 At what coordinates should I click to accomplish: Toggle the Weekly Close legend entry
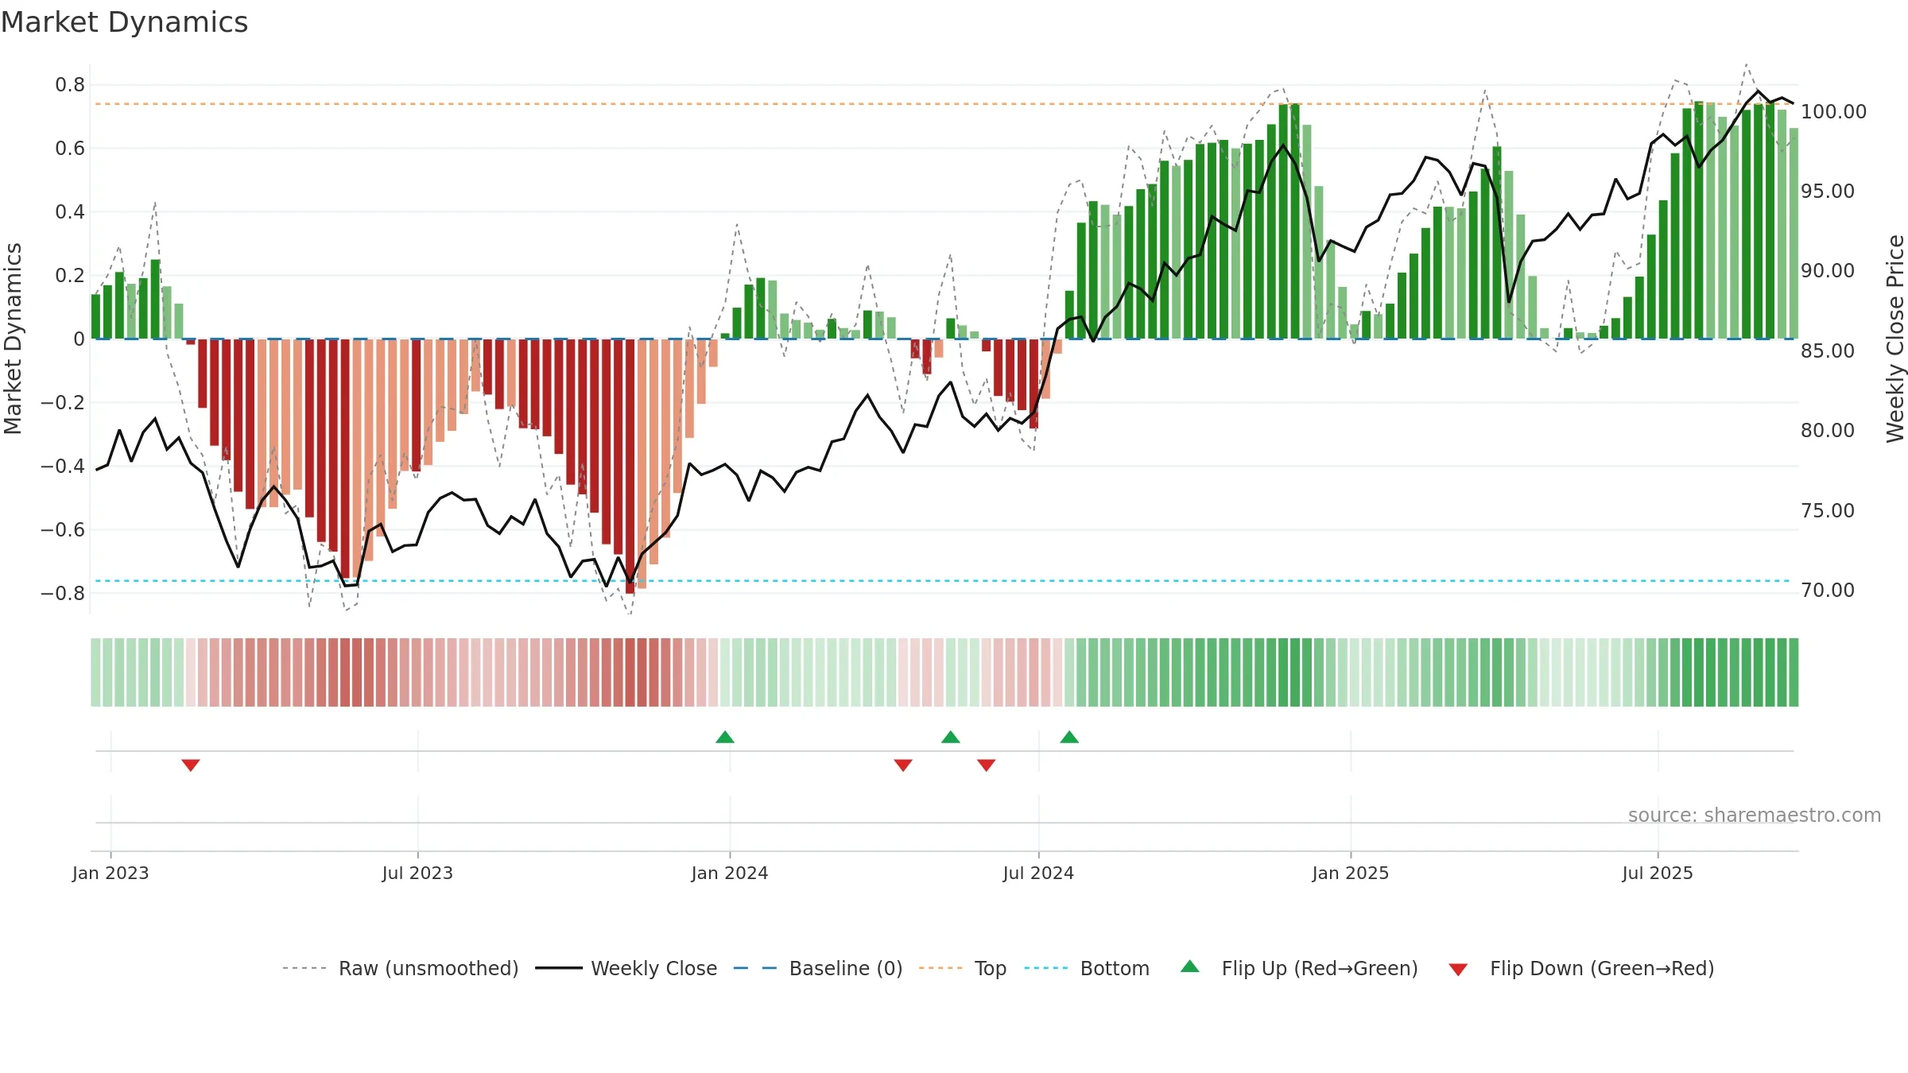(x=626, y=968)
